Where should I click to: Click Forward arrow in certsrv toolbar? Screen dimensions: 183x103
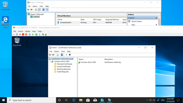tap(53, 55)
